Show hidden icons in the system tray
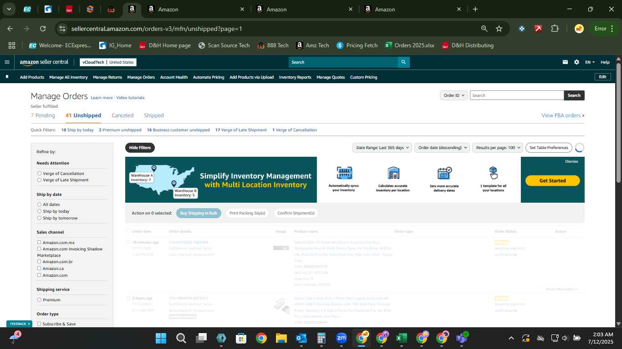Screen dimensions: 622x349 (511, 338)
